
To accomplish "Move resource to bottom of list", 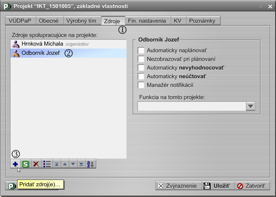I will pos(81,164).
